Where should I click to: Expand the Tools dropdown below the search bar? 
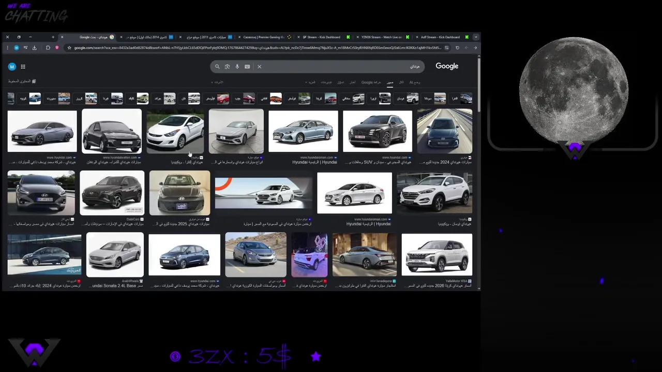pos(217,82)
